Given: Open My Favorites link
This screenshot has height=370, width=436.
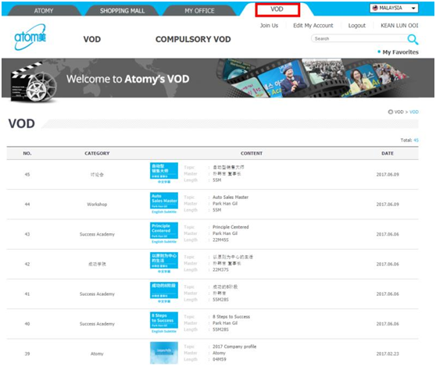Looking at the screenshot, I should click(400, 52).
